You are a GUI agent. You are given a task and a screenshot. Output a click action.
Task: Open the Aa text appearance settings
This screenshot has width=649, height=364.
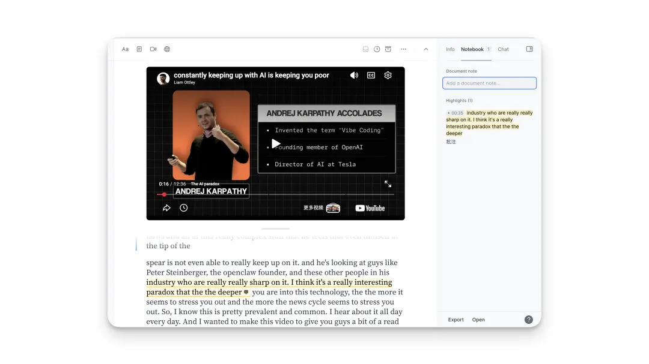[125, 49]
